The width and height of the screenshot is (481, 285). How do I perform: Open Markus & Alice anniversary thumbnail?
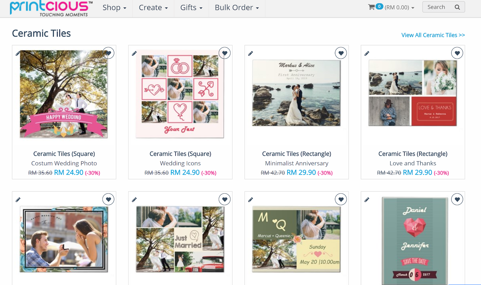296,93
